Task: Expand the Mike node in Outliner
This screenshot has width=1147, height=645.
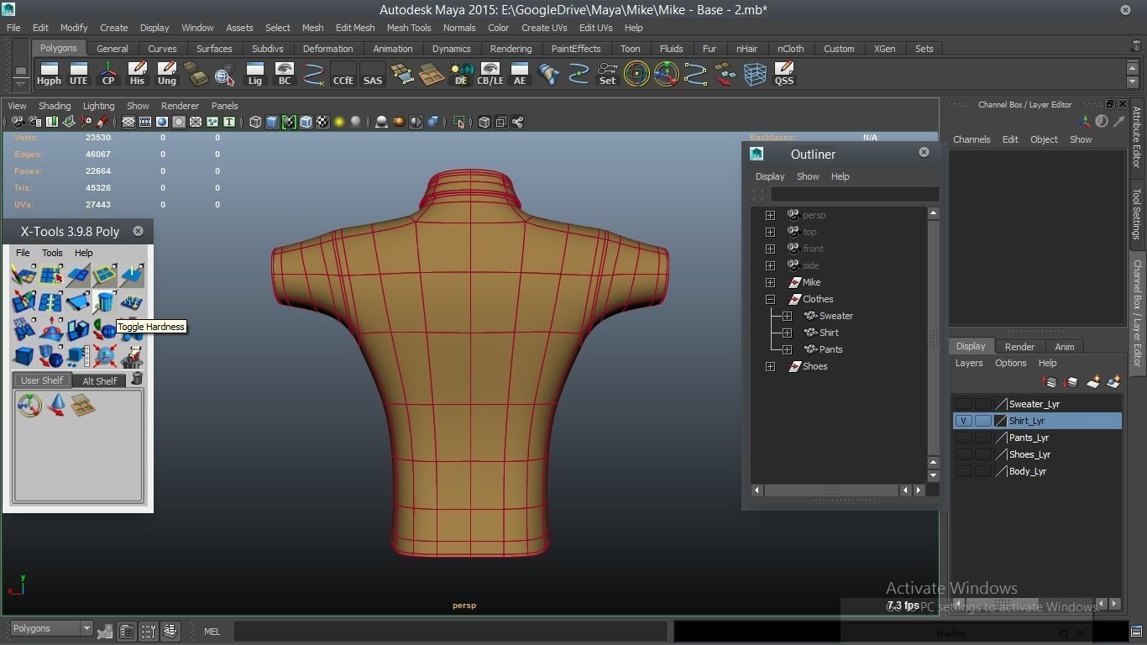Action: point(770,282)
